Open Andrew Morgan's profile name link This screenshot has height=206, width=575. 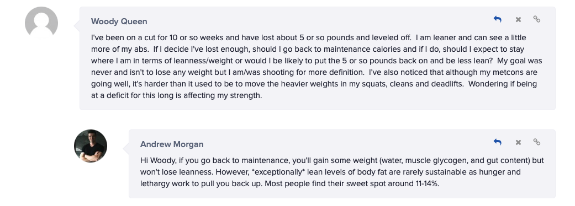[172, 144]
